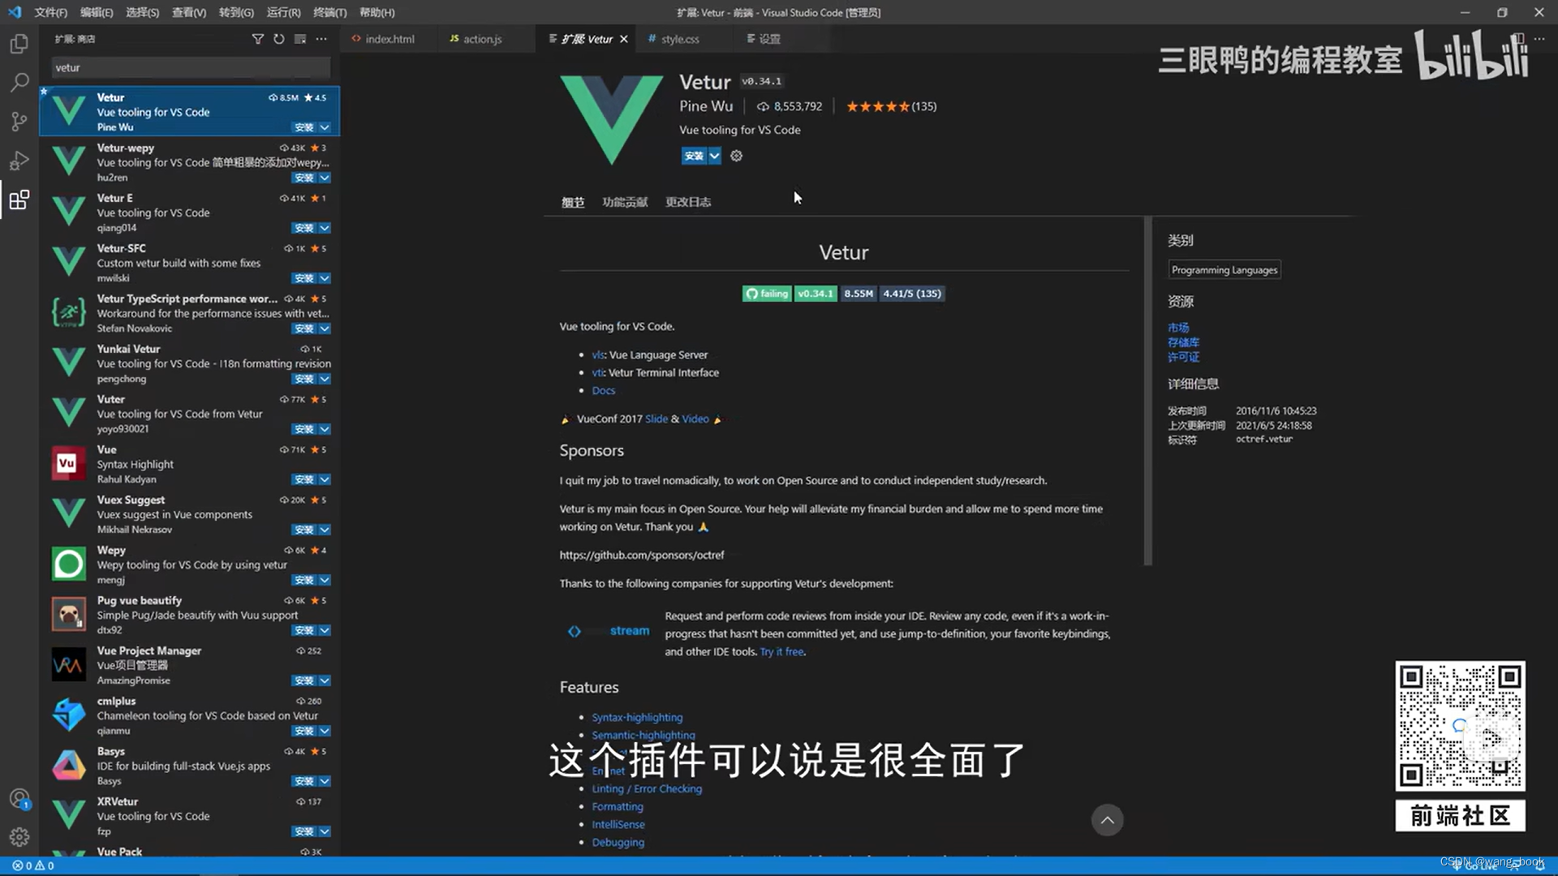Click the filter extensions funnel icon

(258, 38)
